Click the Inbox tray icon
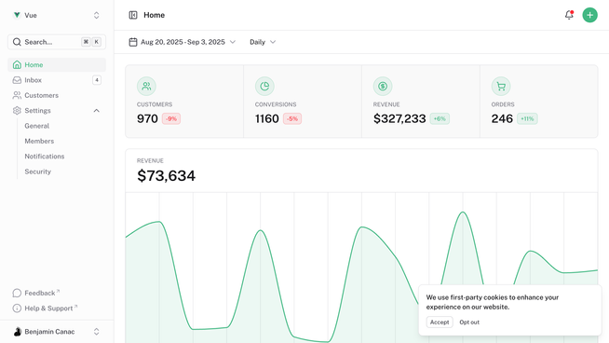 point(17,80)
